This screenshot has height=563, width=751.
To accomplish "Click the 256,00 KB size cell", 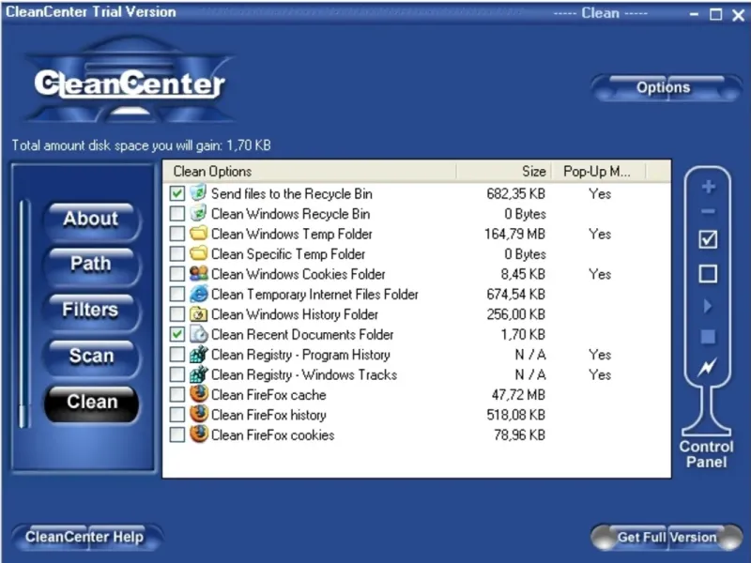I will click(515, 314).
